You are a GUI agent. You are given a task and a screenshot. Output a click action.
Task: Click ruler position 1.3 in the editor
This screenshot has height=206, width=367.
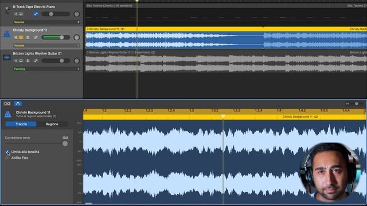tap(192, 110)
